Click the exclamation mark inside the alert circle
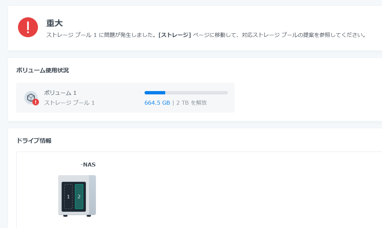Image resolution: width=382 pixels, height=228 pixels. pos(28,27)
